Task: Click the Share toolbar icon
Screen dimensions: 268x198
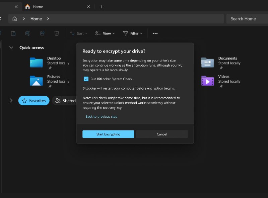Action: coord(42,33)
